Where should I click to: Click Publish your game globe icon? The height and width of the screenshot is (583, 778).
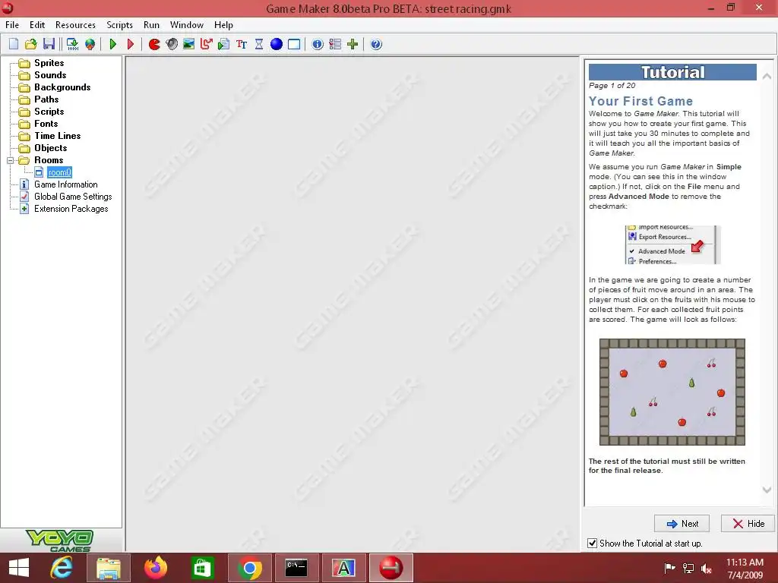pos(90,44)
